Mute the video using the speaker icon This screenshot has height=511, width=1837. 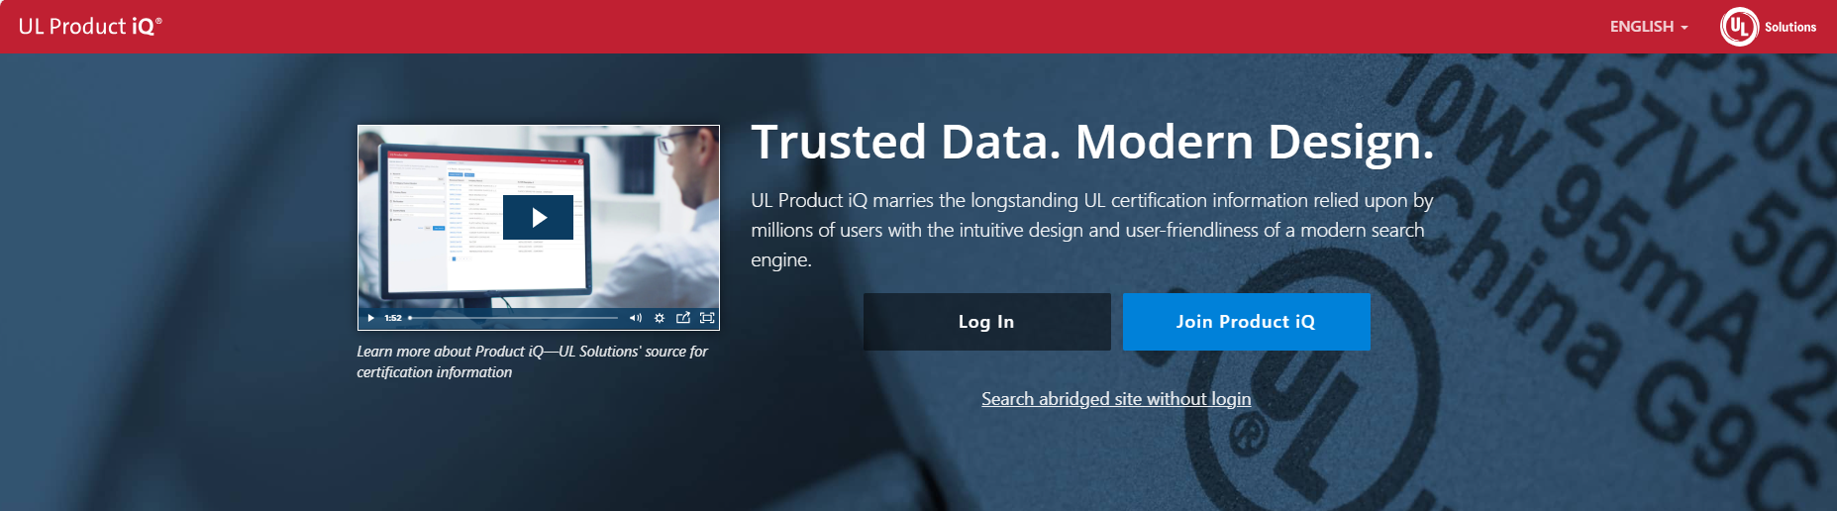click(x=635, y=318)
